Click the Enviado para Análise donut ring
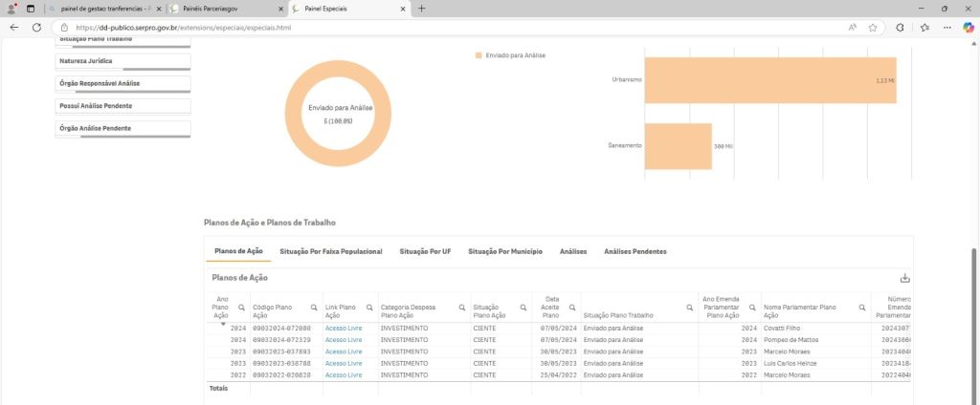Viewport: 980px width, 405px height. tap(291, 113)
